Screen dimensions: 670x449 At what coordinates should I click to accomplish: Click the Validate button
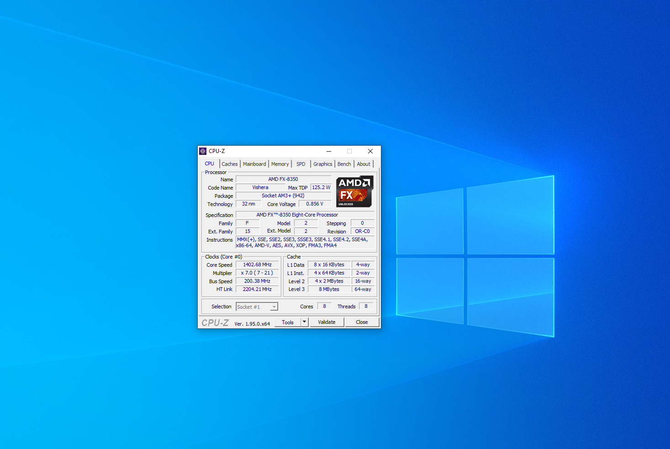pos(327,322)
